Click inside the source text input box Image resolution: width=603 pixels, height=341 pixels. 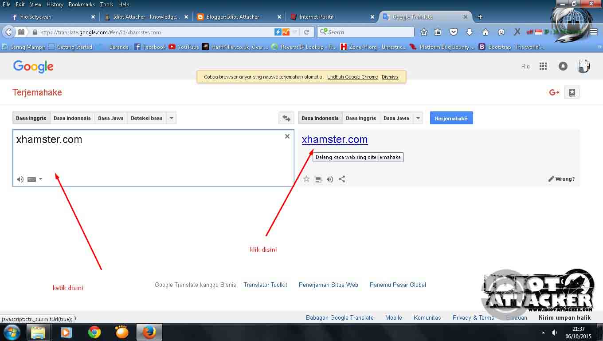tap(153, 158)
